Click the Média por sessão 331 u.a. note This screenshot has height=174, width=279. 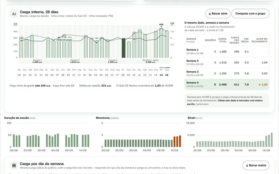point(95,86)
